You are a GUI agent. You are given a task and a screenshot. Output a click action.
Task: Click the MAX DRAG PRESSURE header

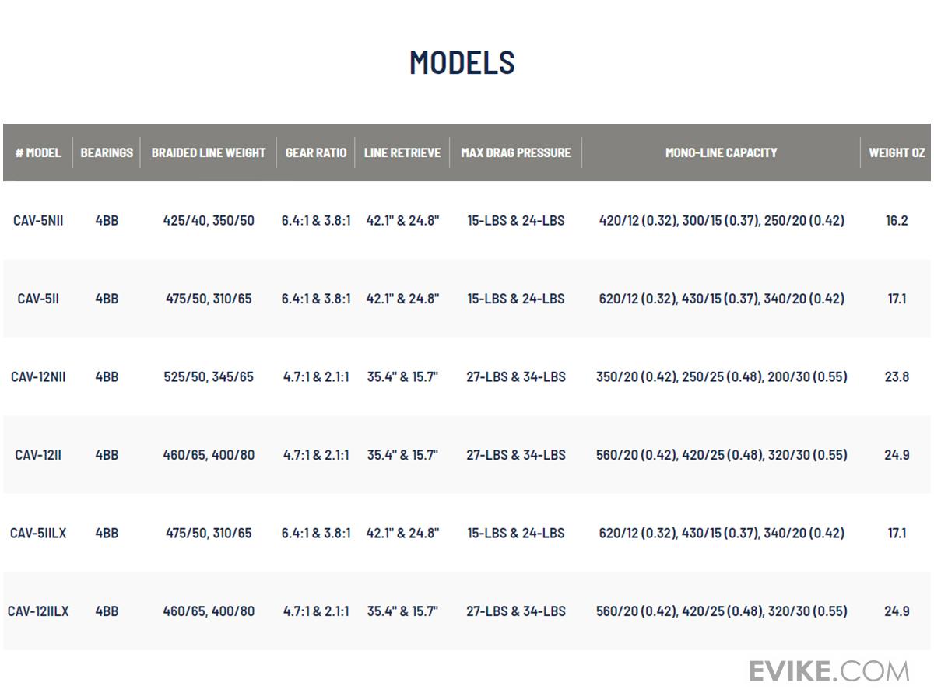[x=516, y=152]
